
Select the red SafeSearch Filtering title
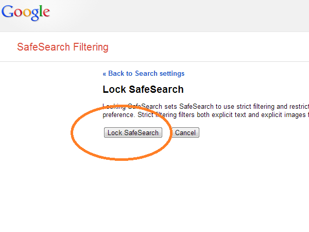click(x=63, y=47)
